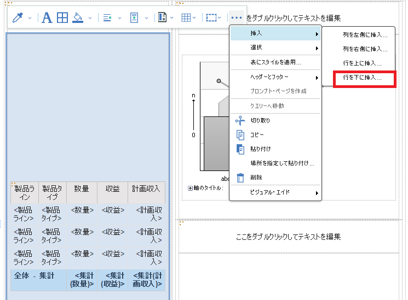Click the table grid toolbar icon
This screenshot has height=300, width=408.
[186, 17]
